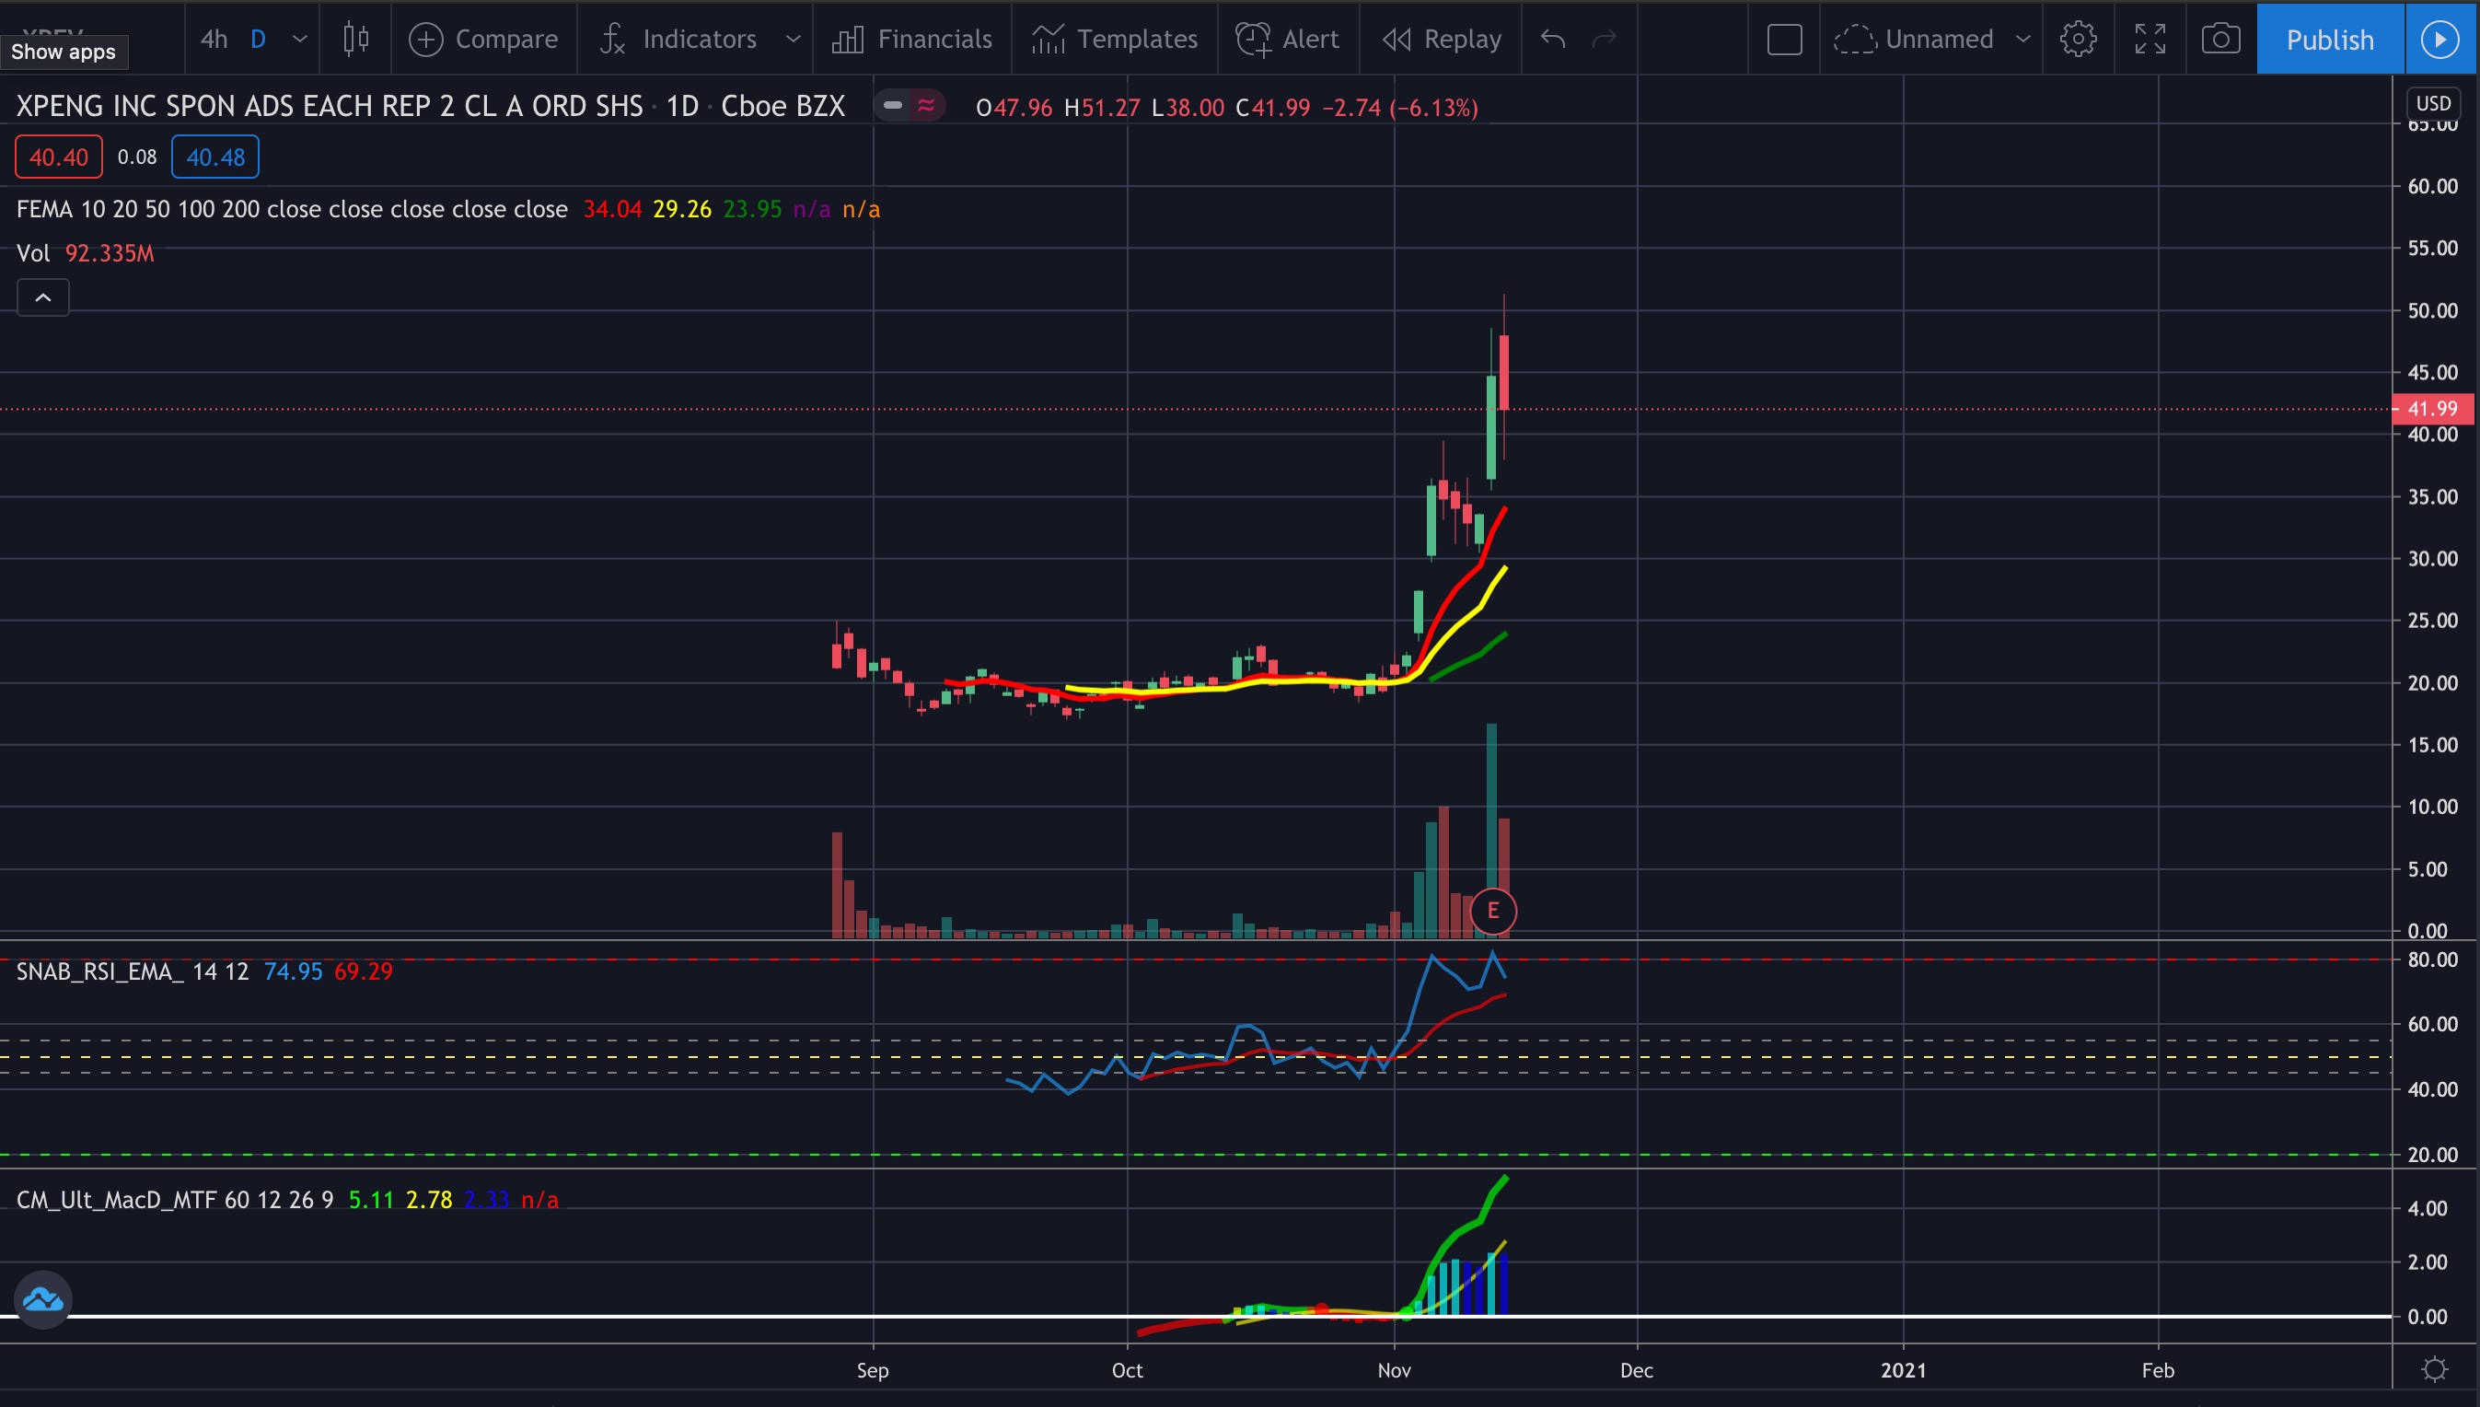Viewport: 2480px width, 1407px height.
Task: Click the earnings E marker on chart
Action: click(1492, 911)
